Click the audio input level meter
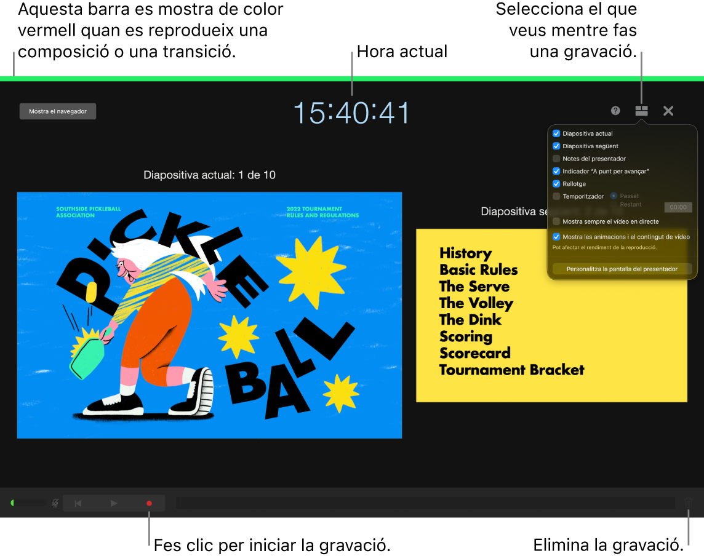The width and height of the screenshot is (704, 556). pos(28,503)
